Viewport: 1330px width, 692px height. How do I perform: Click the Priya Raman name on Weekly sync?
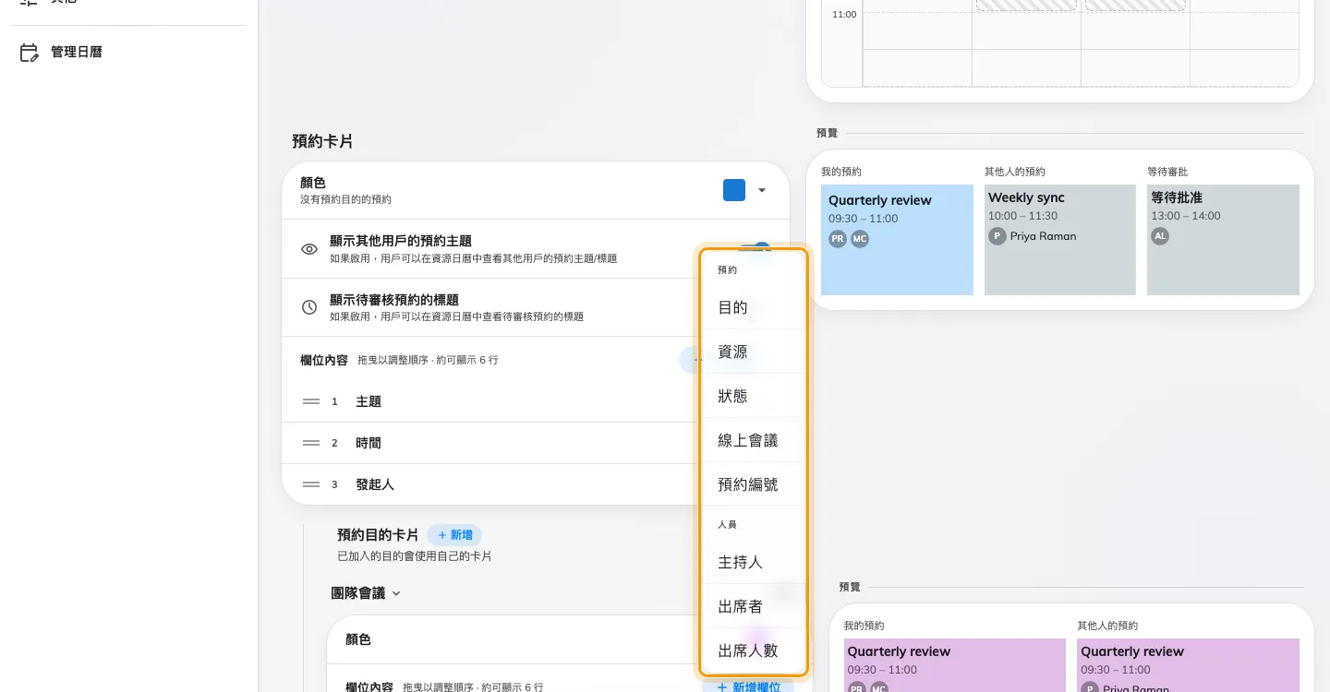tap(1043, 236)
